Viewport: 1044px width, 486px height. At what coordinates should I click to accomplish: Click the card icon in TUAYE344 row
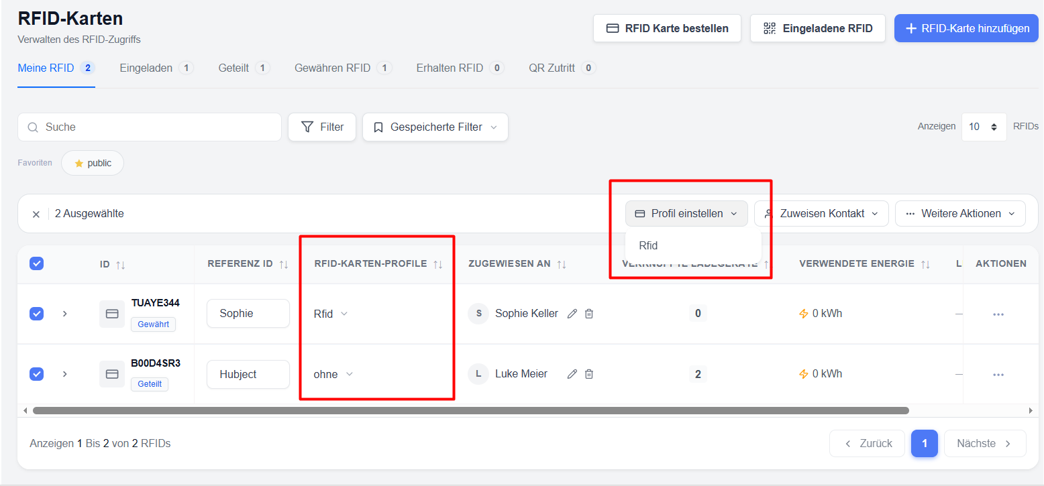[112, 314]
